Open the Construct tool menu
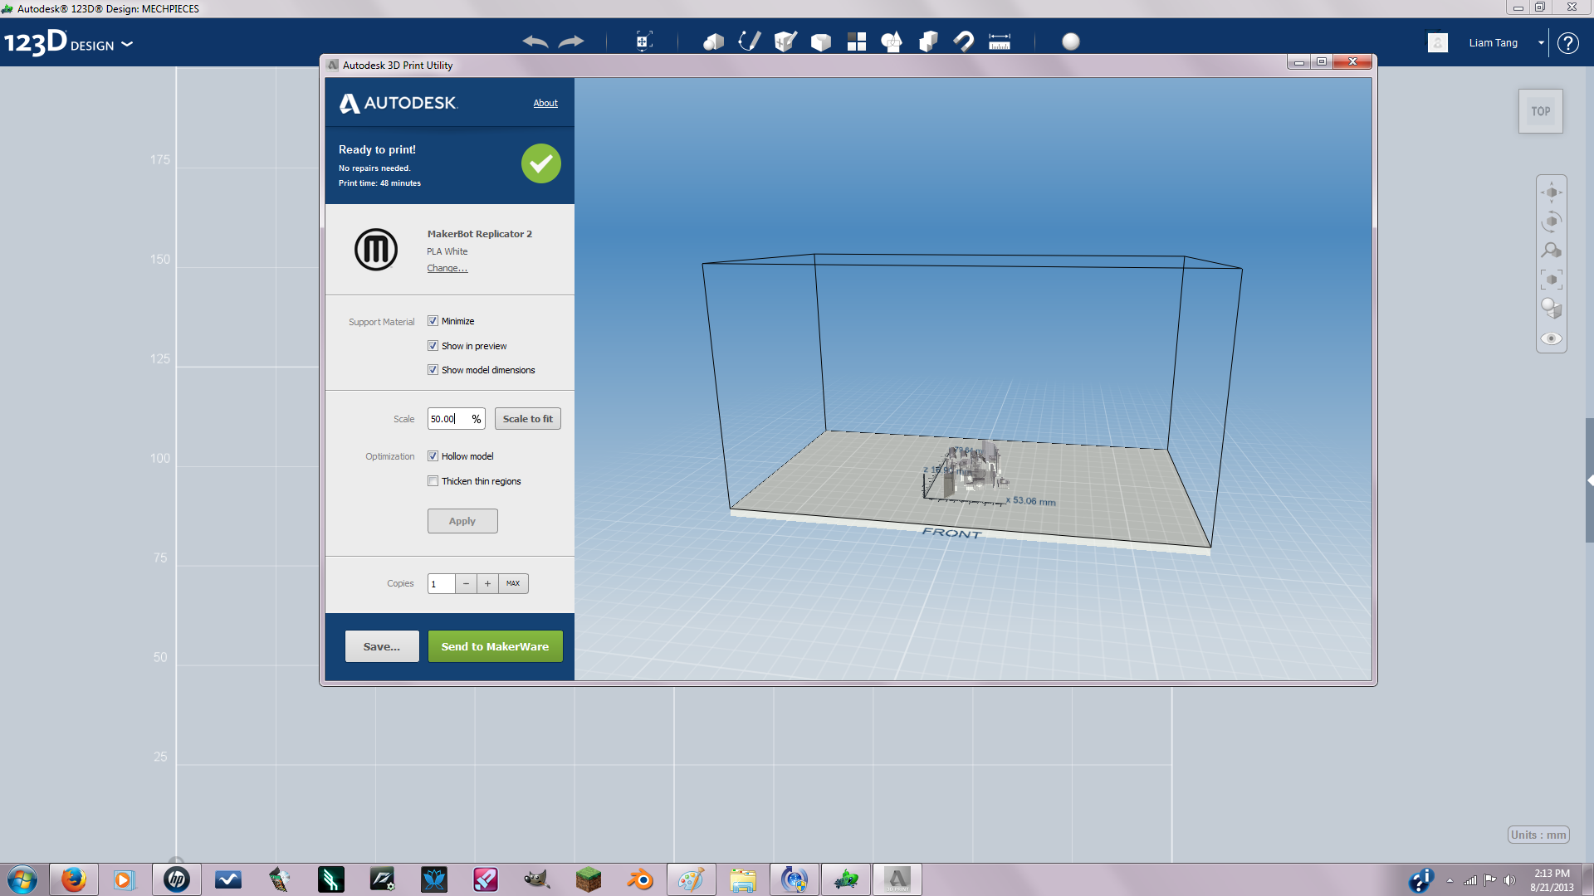Image resolution: width=1594 pixels, height=896 pixels. click(x=785, y=41)
